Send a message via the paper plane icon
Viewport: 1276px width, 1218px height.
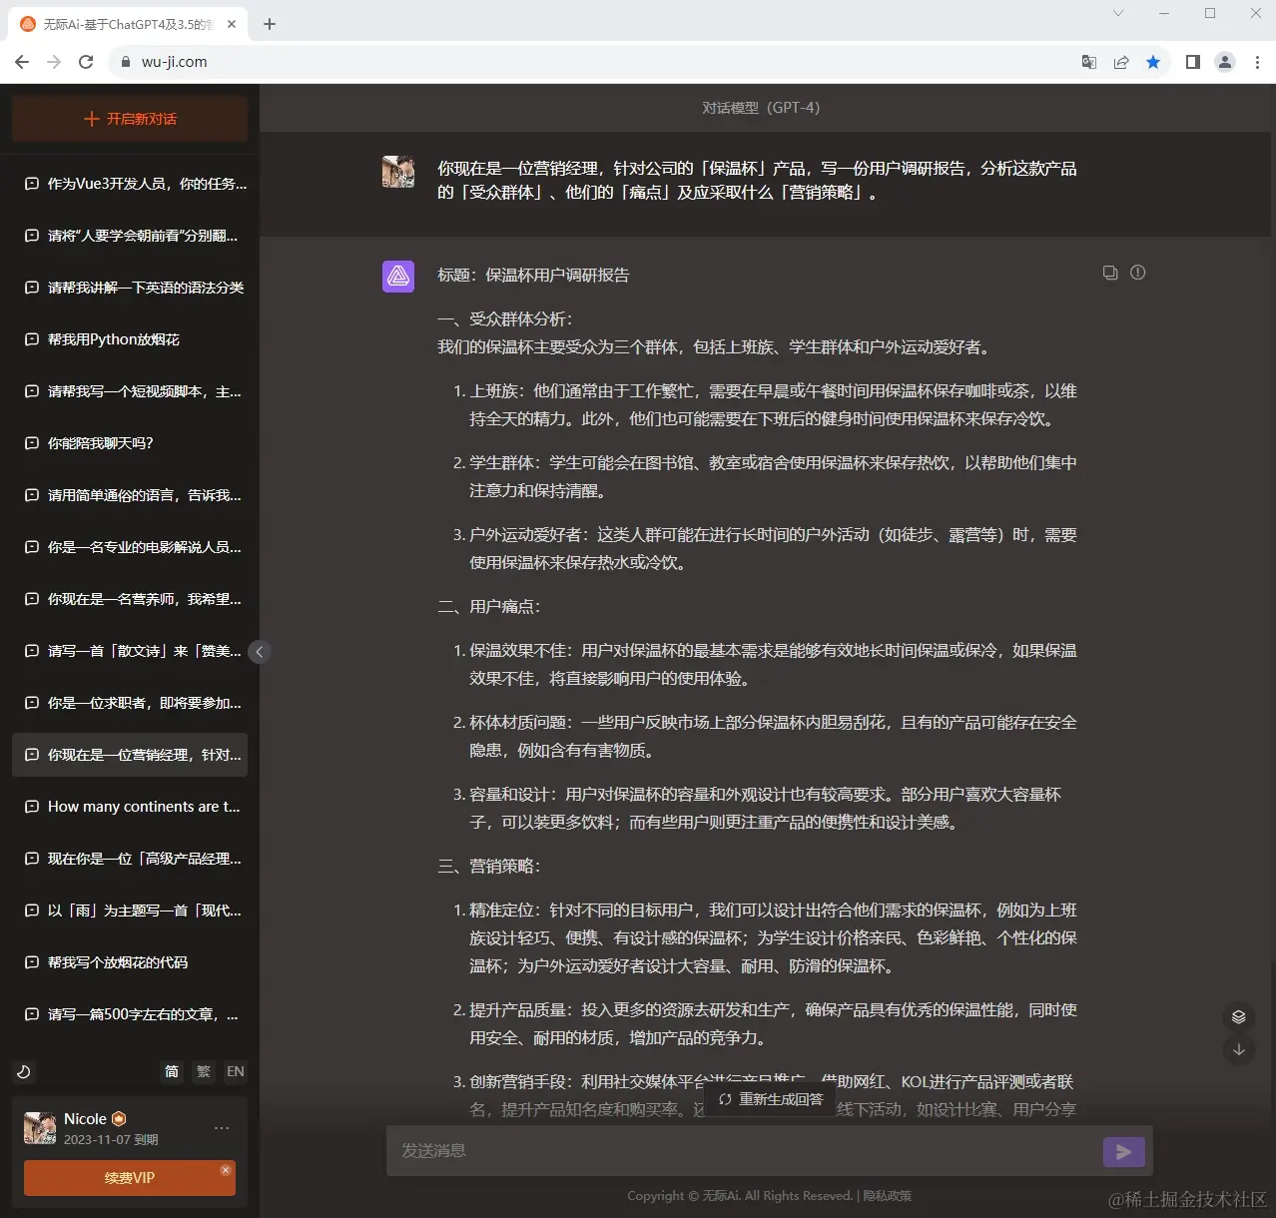[x=1123, y=1151]
